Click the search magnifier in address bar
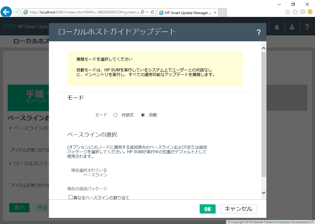Screen dimensions: 315x224 [x=142, y=12]
